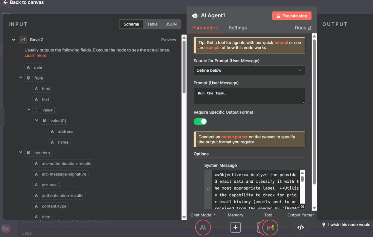Expand System Message editor with corner icon

point(302,206)
